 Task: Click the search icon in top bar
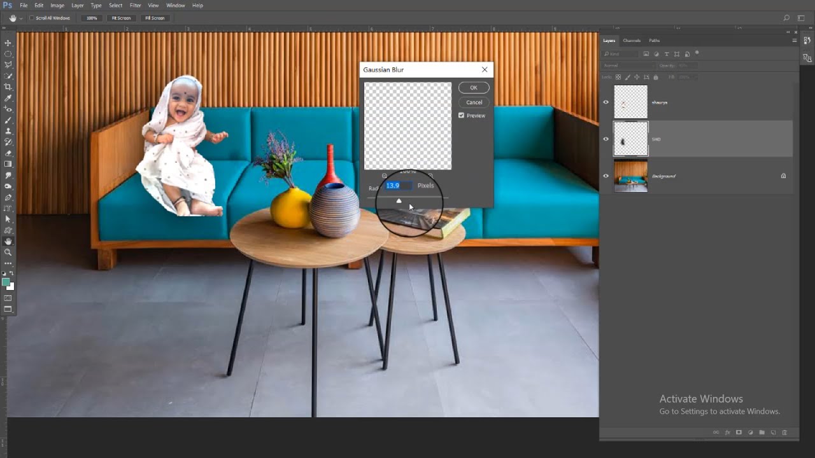(786, 18)
